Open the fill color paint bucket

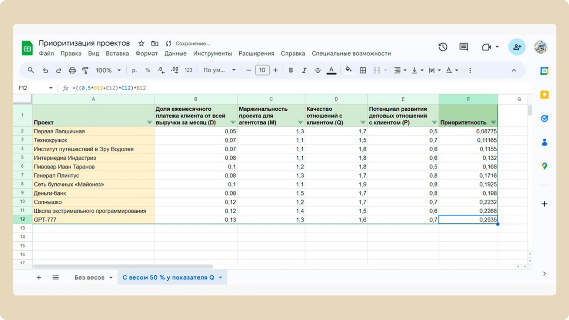point(348,70)
